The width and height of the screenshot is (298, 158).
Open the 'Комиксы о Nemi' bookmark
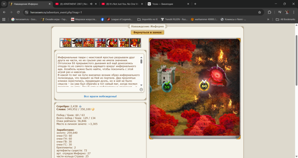(x=233, y=20)
